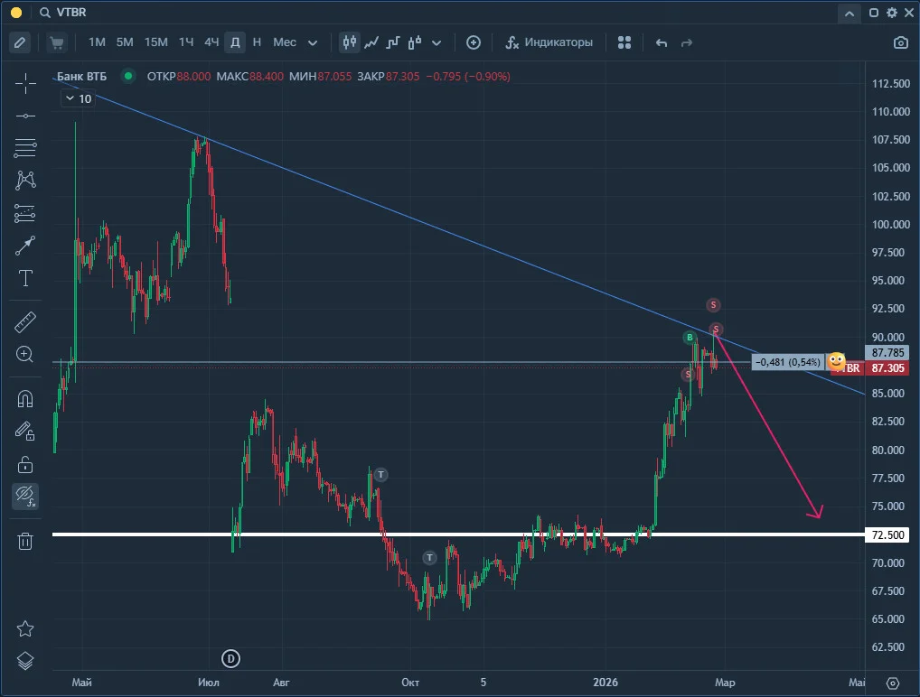
Task: Click the 72.500 price level label
Action: (887, 534)
